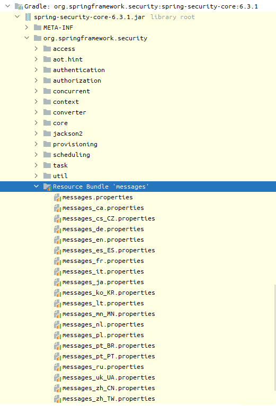
Task: Expand the util package chevron
Action: pos(36,176)
